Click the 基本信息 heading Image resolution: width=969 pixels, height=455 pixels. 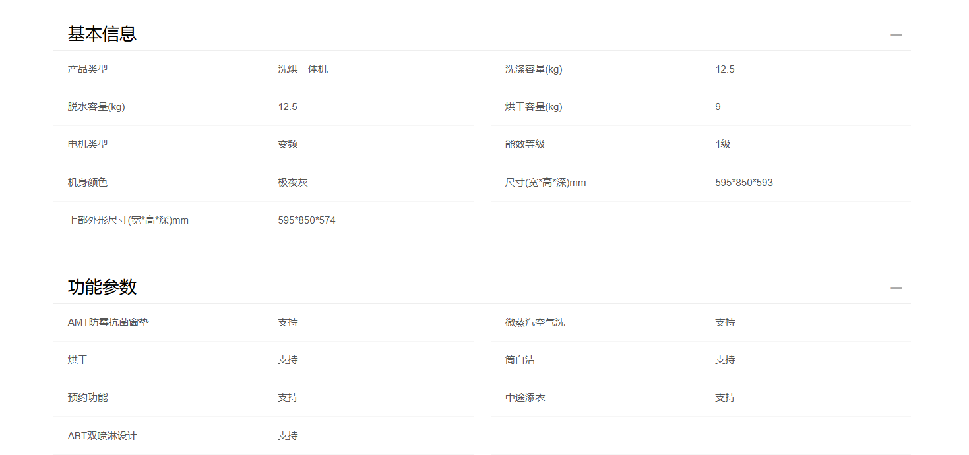(102, 34)
